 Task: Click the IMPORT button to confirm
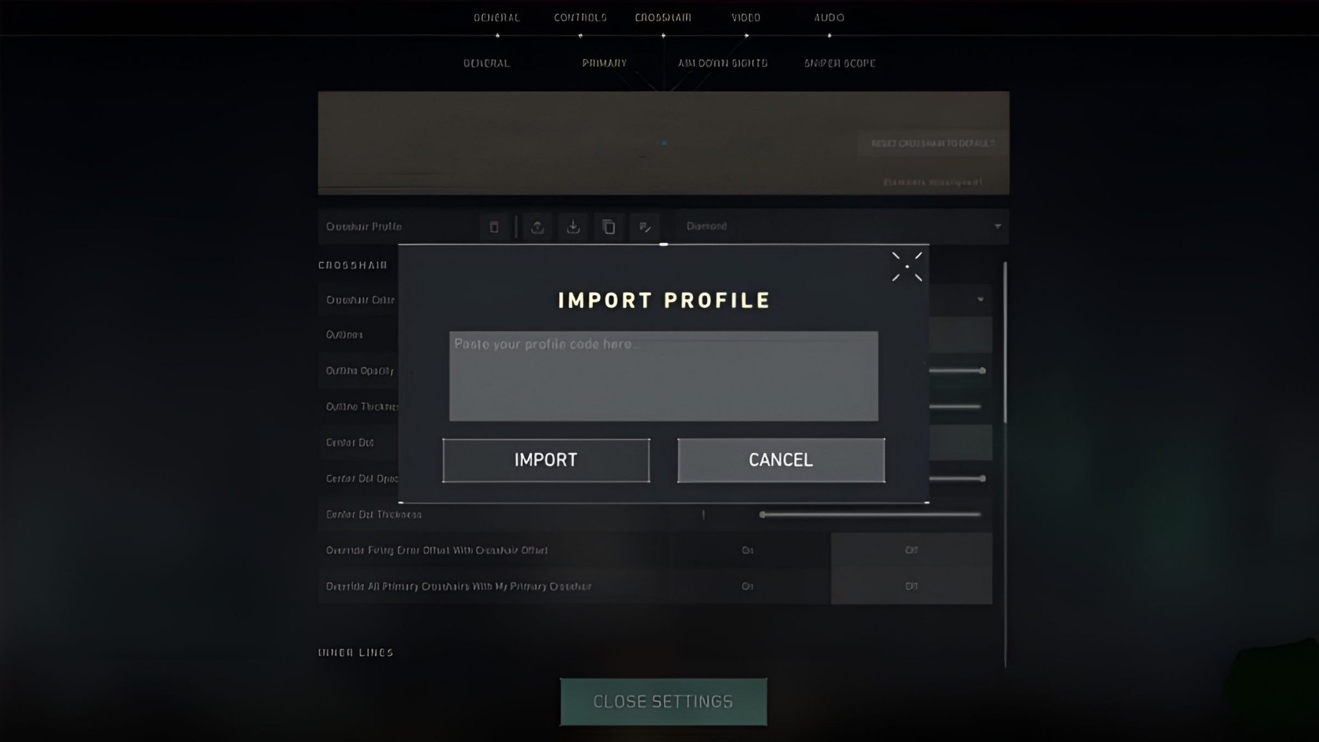click(546, 459)
